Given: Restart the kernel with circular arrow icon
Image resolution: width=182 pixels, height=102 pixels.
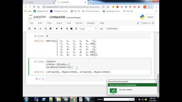Looking at the screenshot, I should tap(76, 29).
